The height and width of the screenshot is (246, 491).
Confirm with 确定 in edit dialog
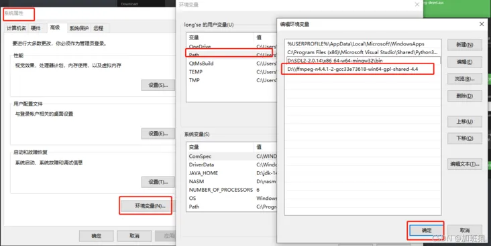coord(426,231)
